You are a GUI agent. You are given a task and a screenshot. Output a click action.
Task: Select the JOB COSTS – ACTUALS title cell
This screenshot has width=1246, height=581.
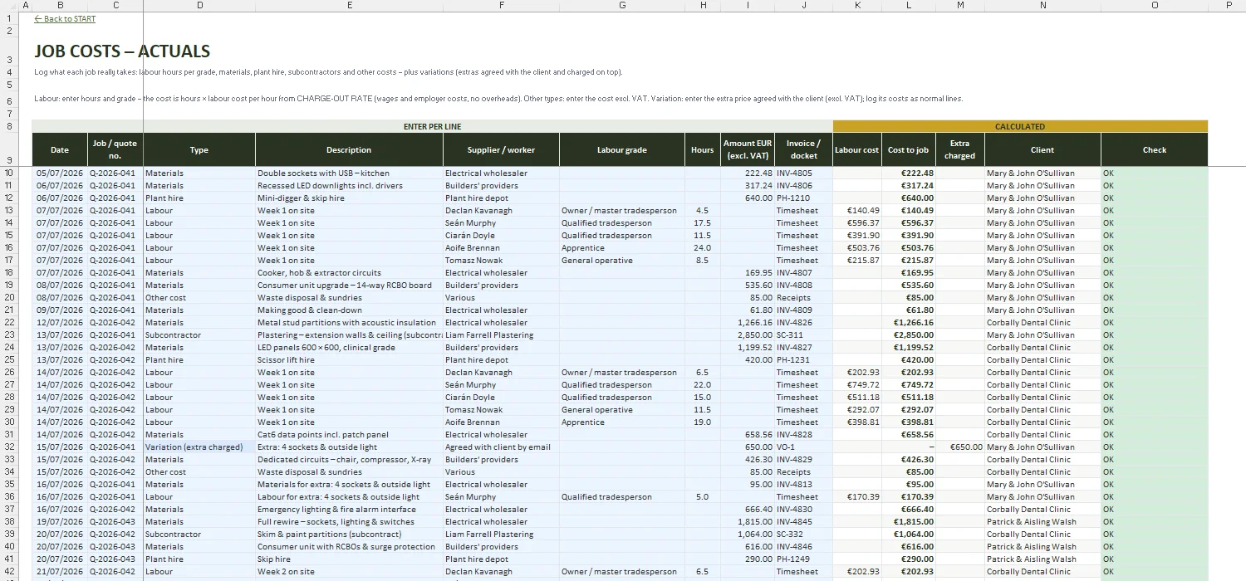(122, 51)
